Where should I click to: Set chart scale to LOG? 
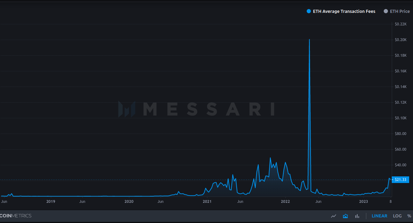397,216
